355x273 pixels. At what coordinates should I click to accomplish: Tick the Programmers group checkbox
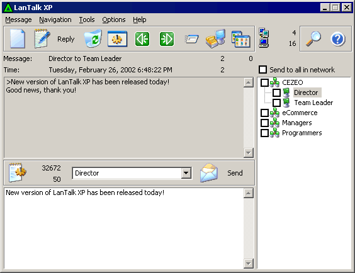264,133
